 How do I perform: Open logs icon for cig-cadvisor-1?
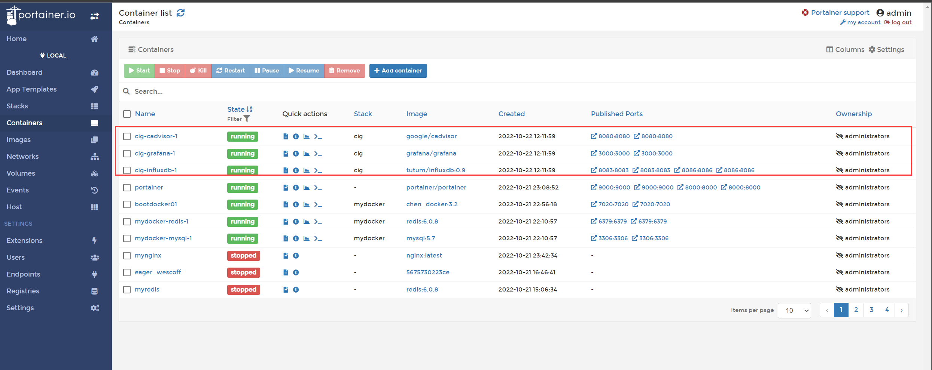(286, 136)
